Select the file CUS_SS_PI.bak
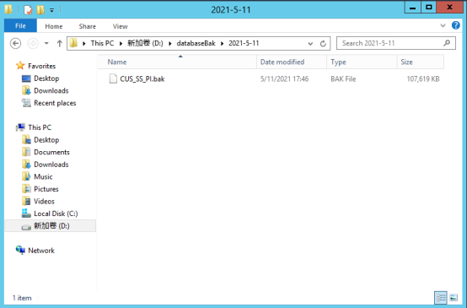The height and width of the screenshot is (308, 467). (142, 79)
